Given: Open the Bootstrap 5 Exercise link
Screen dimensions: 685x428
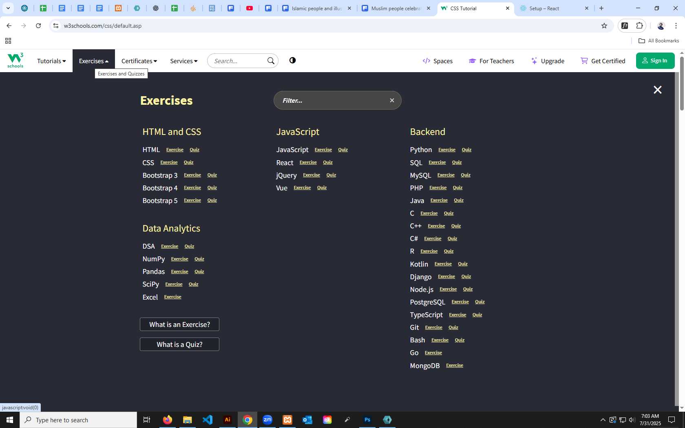Looking at the screenshot, I should [192, 200].
